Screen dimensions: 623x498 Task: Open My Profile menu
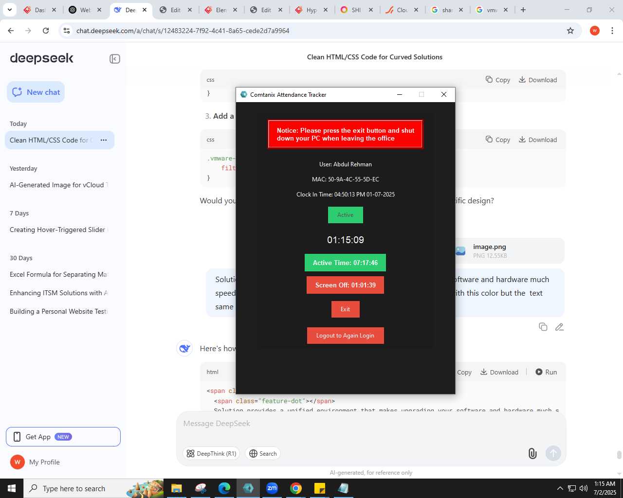[x=35, y=462]
